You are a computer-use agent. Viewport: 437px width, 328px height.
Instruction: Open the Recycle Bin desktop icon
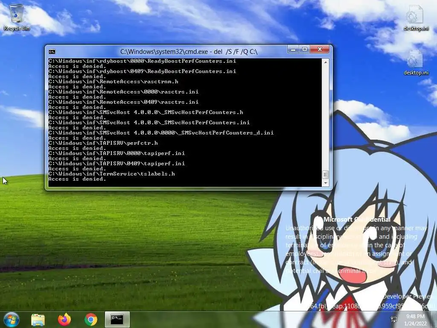(17, 17)
